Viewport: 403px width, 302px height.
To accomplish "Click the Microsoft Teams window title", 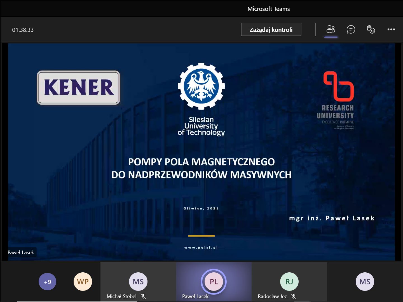I will 269,9.
